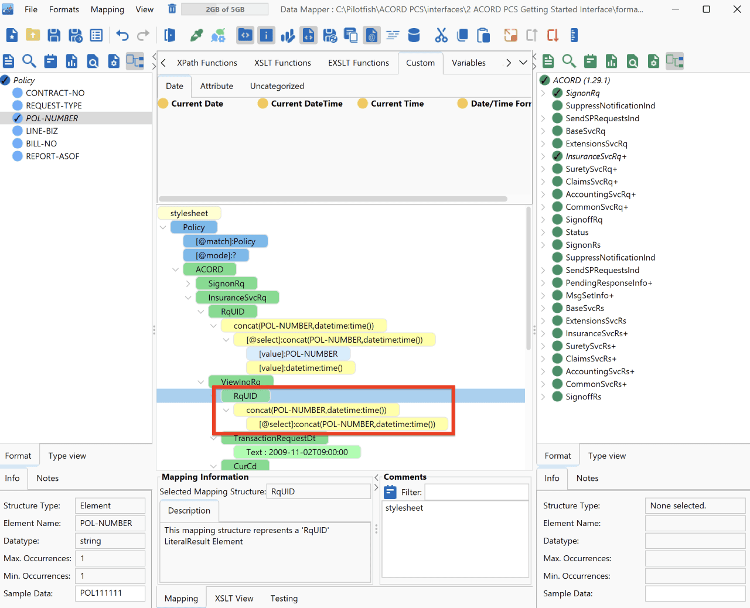Click the Paste clipboard icon
This screenshot has height=608, width=750.
coord(483,35)
